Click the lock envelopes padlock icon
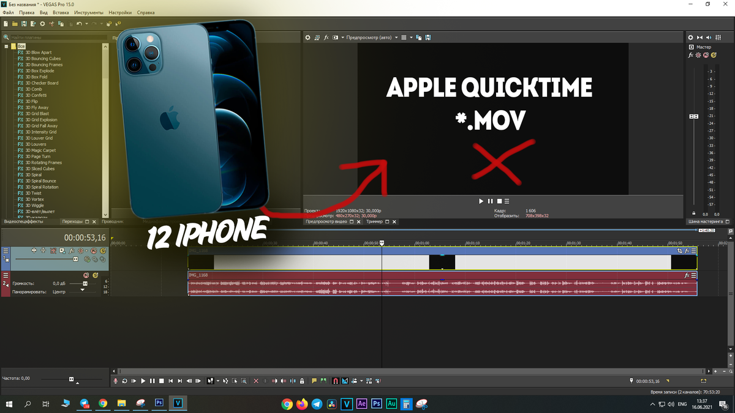 [x=302, y=381]
